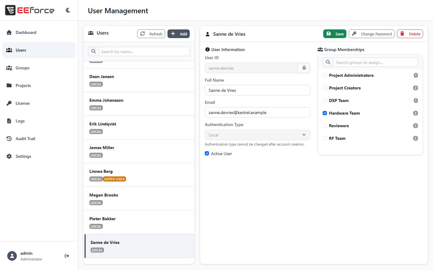Uncheck the Hardware Team group checkbox
The width and height of the screenshot is (433, 270).
click(x=325, y=113)
